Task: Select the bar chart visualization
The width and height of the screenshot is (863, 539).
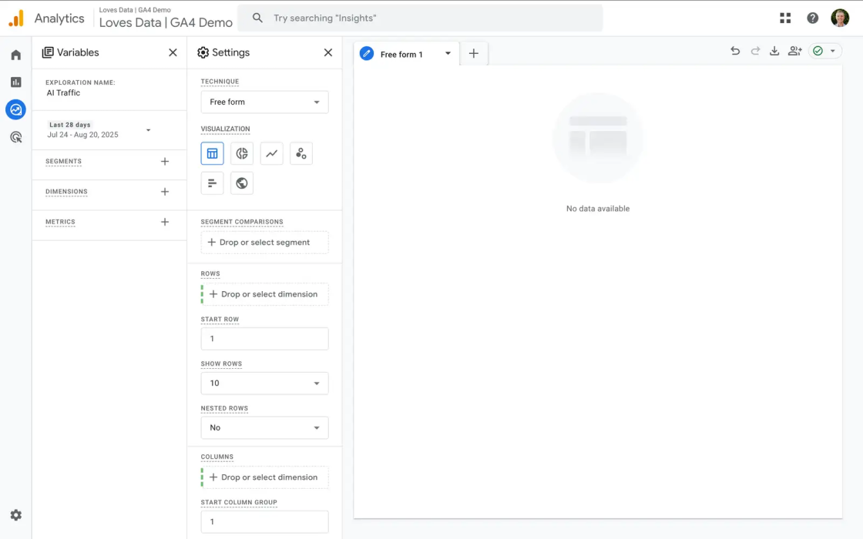Action: (212, 182)
